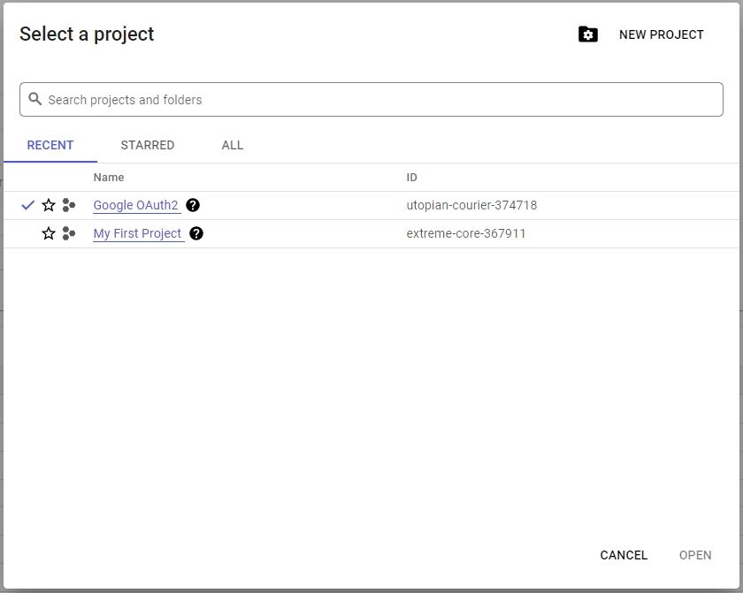Image resolution: width=743 pixels, height=593 pixels.
Task: Star the My First Project row
Action: click(49, 233)
